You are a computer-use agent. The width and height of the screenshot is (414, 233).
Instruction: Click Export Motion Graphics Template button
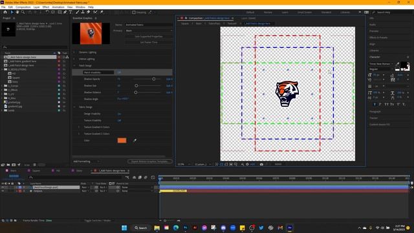(149, 161)
